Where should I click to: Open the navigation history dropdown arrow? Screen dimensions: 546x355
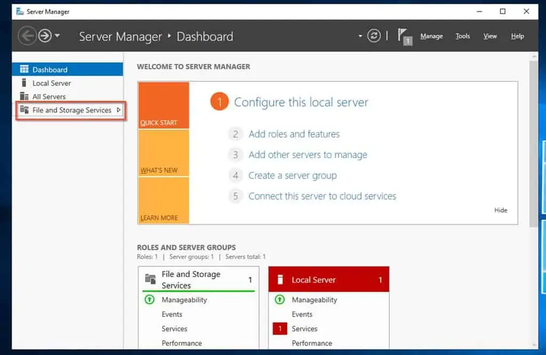click(58, 36)
